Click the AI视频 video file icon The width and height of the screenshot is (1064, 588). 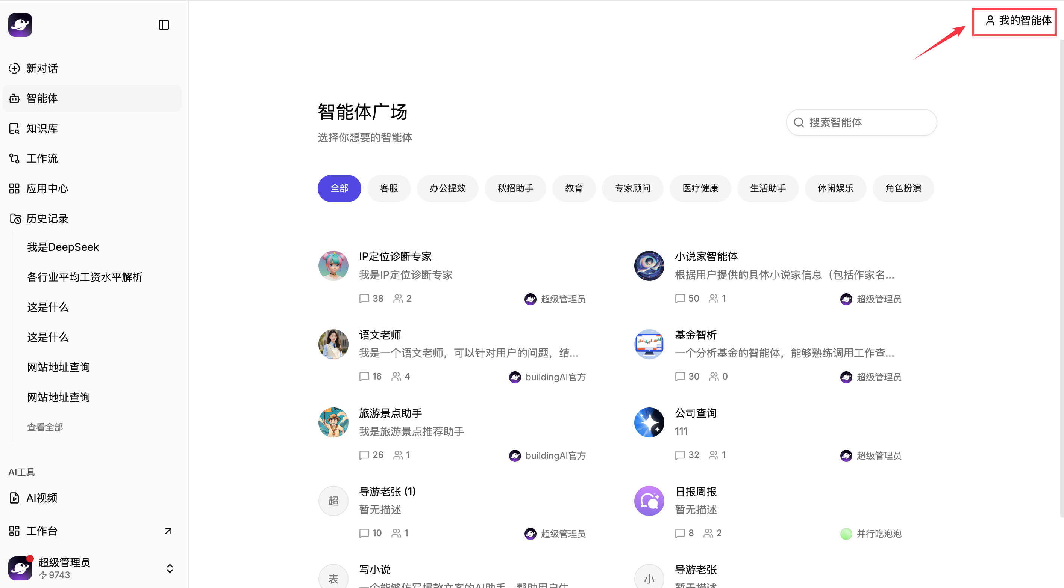pos(14,498)
